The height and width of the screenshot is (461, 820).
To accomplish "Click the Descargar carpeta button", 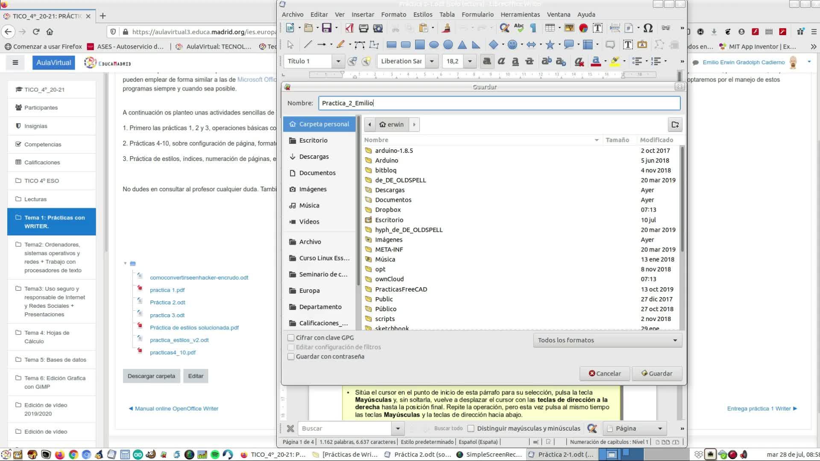I will point(151,376).
